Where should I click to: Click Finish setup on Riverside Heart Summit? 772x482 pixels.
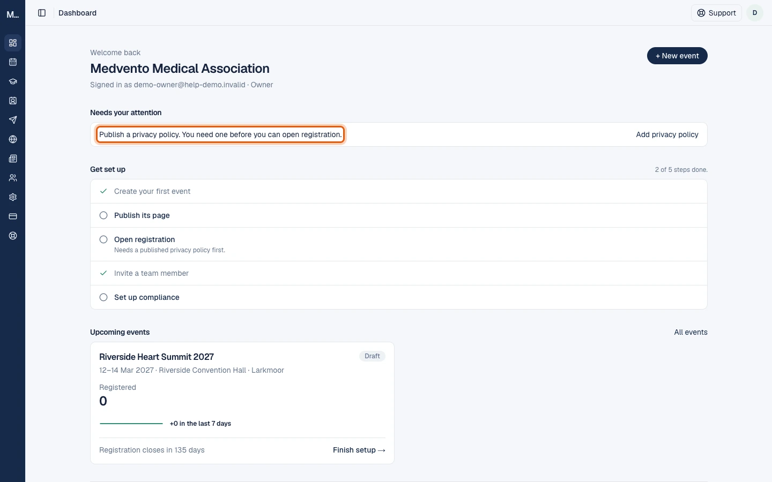pyautogui.click(x=359, y=450)
